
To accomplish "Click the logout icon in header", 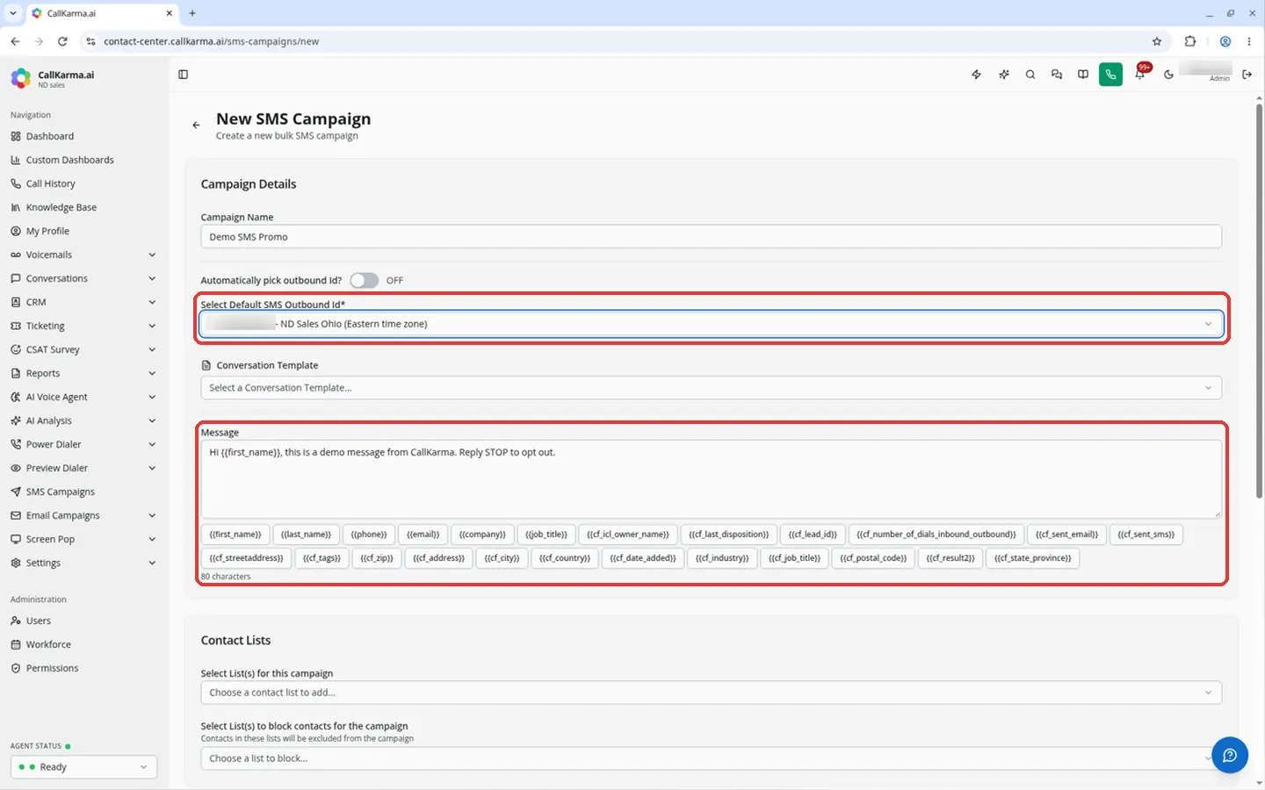I will [1247, 75].
